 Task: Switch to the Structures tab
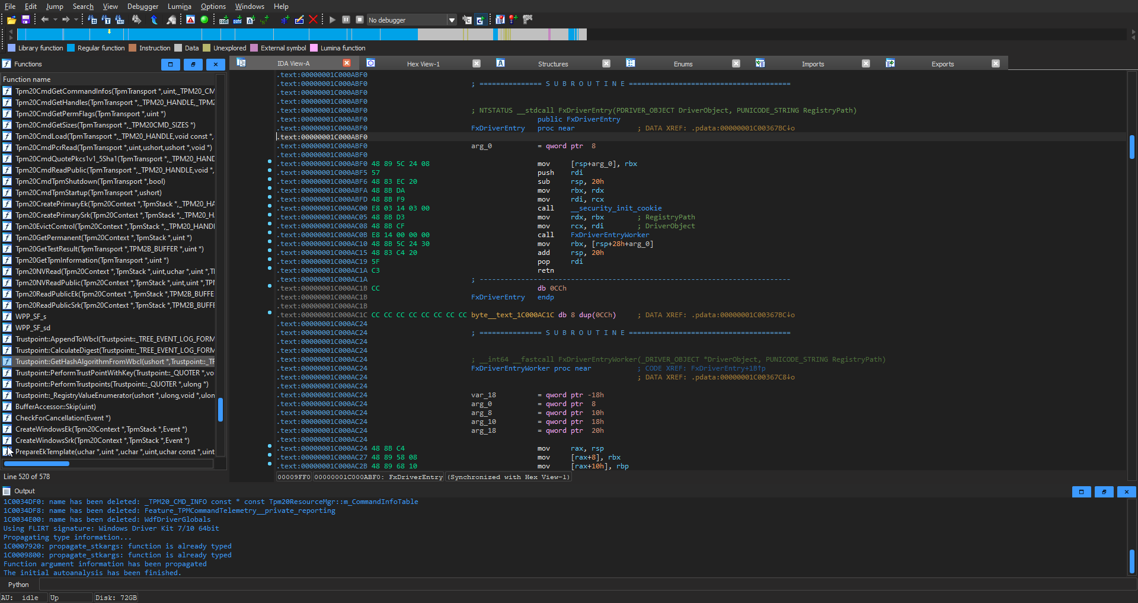pos(553,64)
